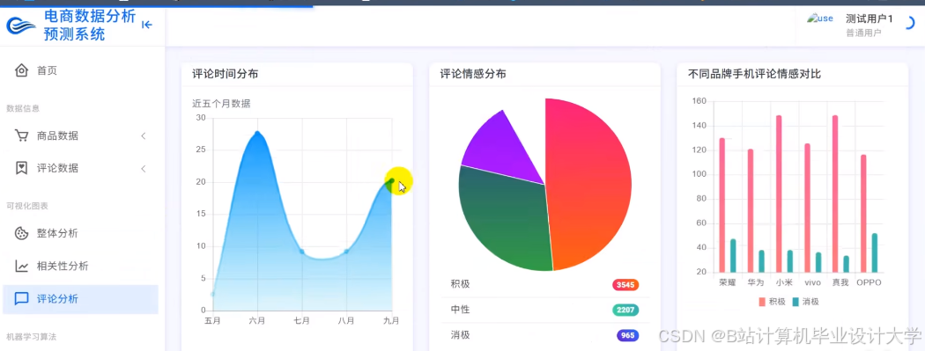
Task: Click the teal OPPO negative bar
Action: (x=875, y=252)
